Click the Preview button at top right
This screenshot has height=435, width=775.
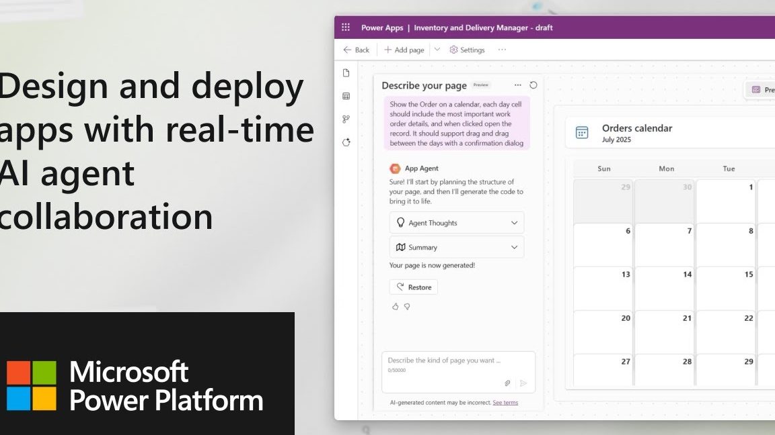[x=762, y=90]
